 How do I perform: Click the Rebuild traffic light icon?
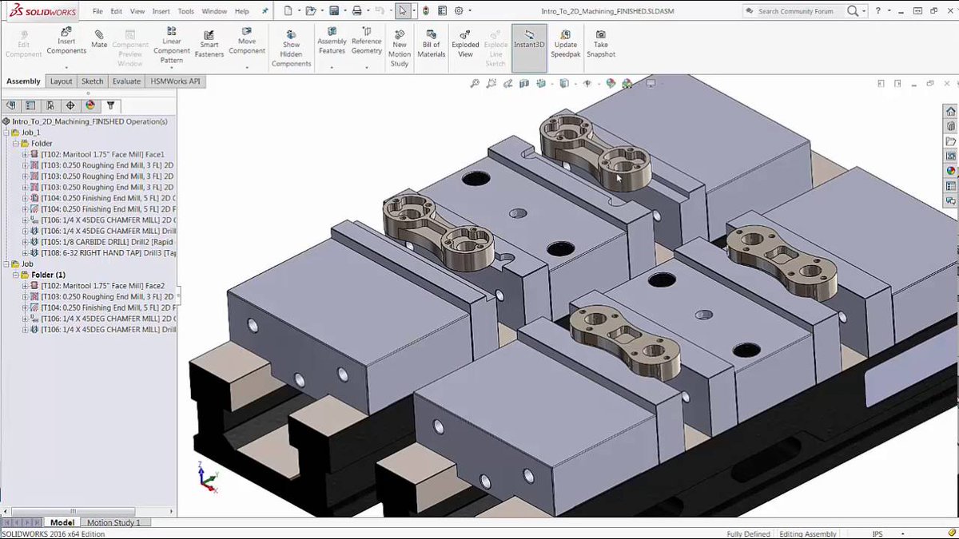(425, 11)
